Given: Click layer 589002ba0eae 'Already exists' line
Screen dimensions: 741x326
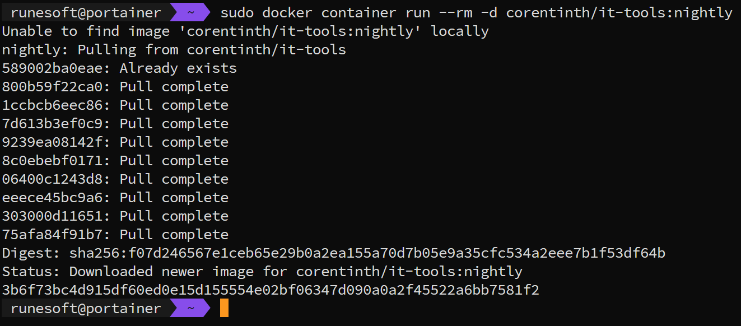Looking at the screenshot, I should [119, 68].
